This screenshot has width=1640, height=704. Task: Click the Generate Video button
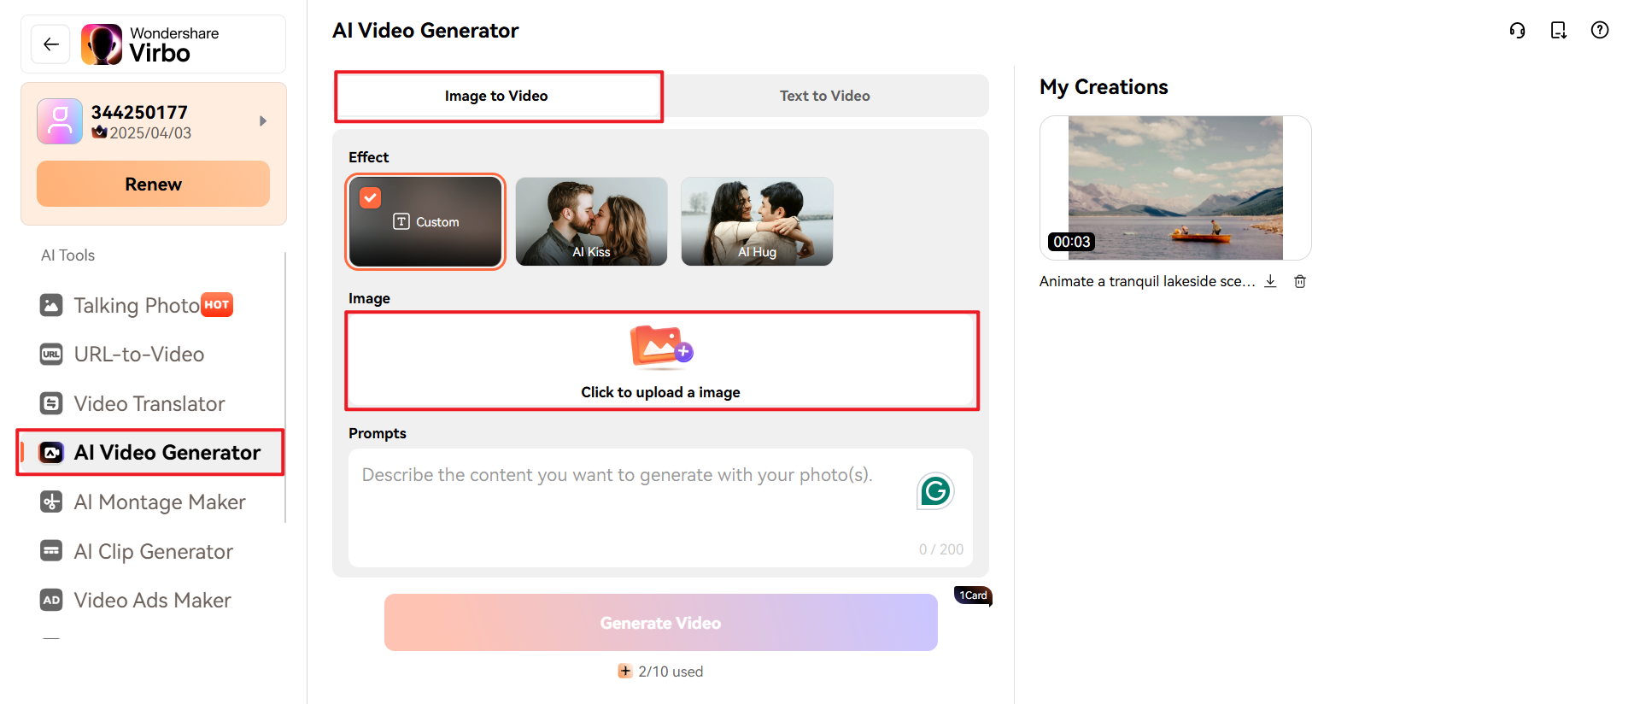[x=660, y=622]
